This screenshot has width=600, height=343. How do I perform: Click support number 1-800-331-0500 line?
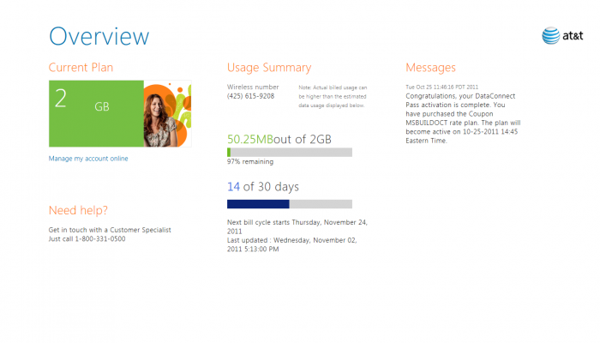pyautogui.click(x=87, y=239)
